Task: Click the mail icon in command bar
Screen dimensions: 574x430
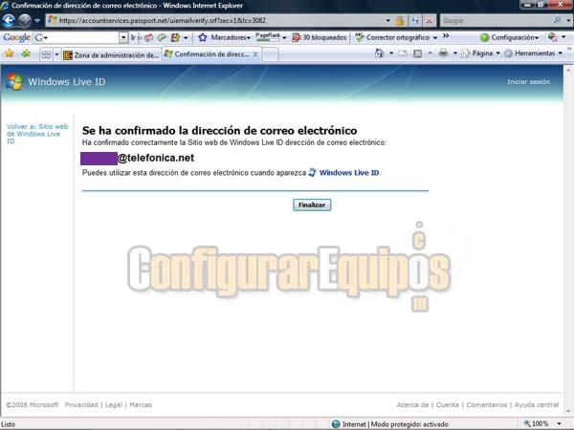Action: point(403,54)
